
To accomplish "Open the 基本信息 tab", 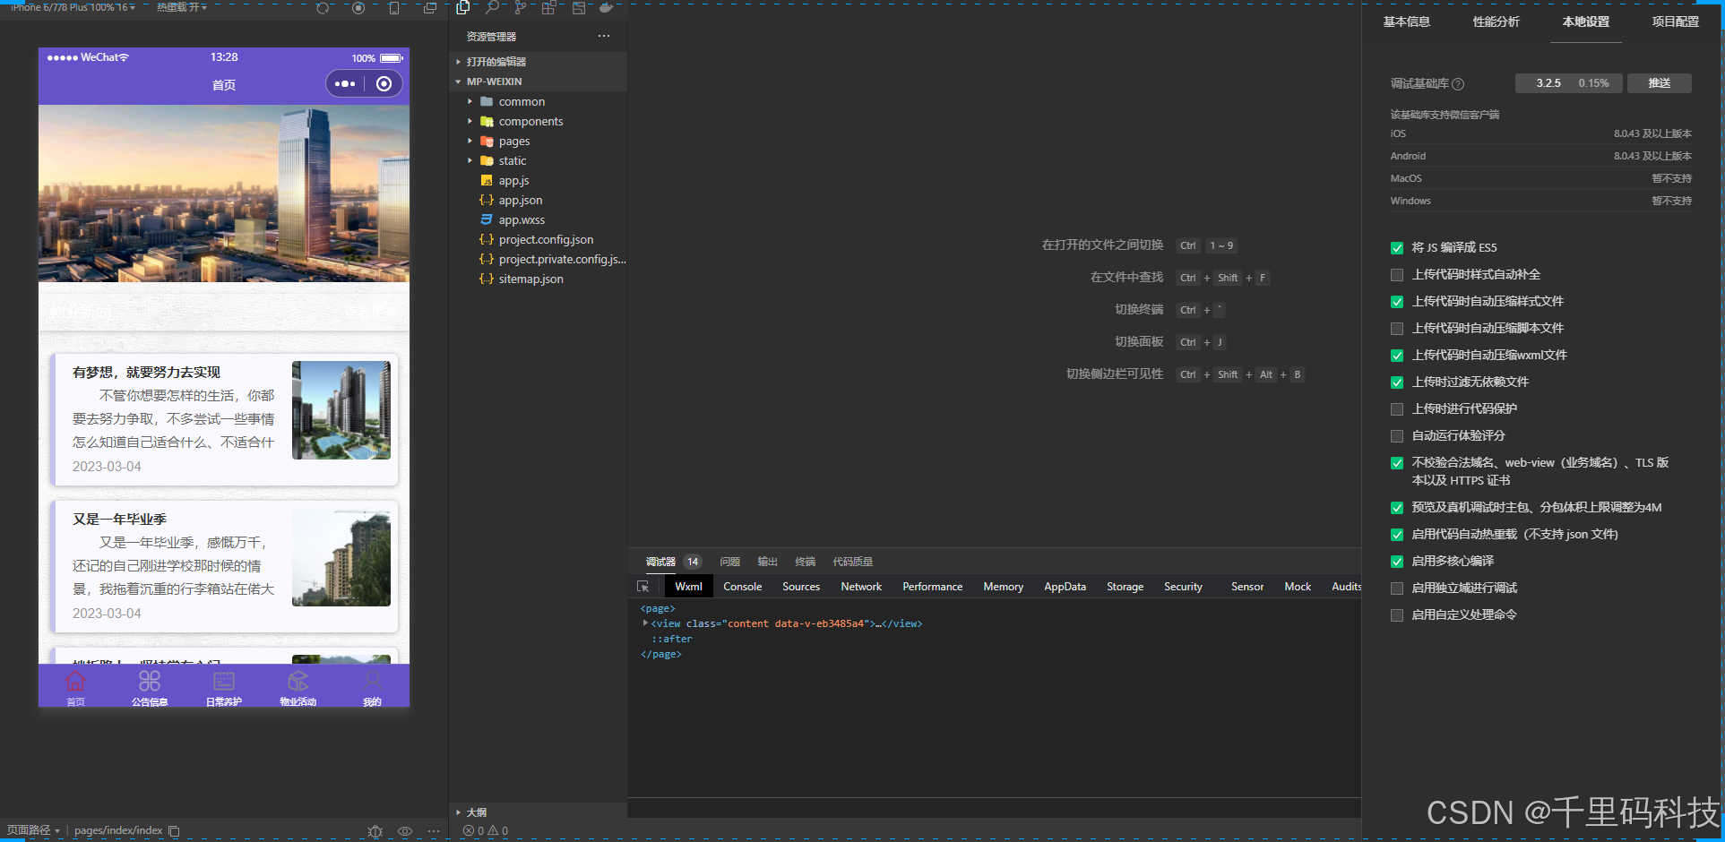I will coord(1406,21).
